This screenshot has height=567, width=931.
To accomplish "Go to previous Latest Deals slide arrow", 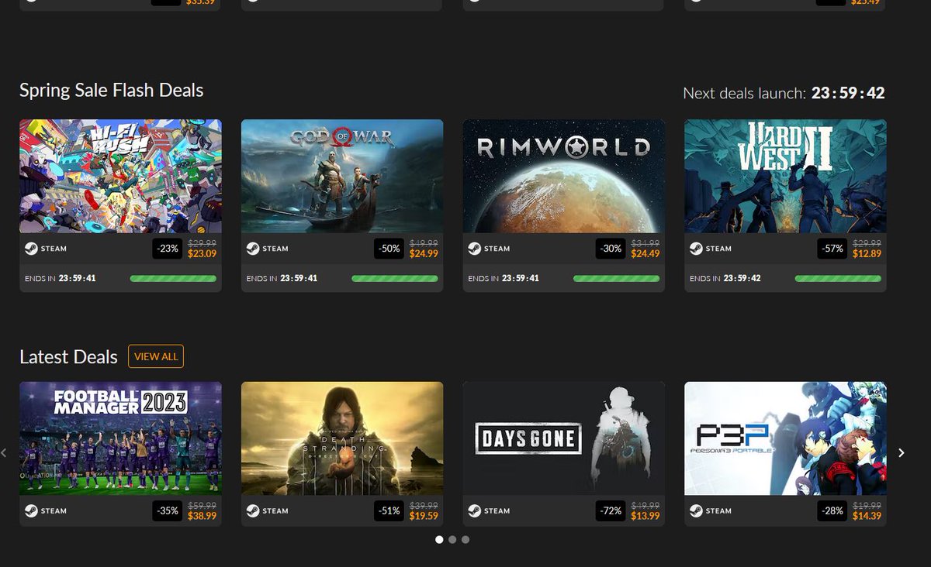I will pyautogui.click(x=4, y=453).
